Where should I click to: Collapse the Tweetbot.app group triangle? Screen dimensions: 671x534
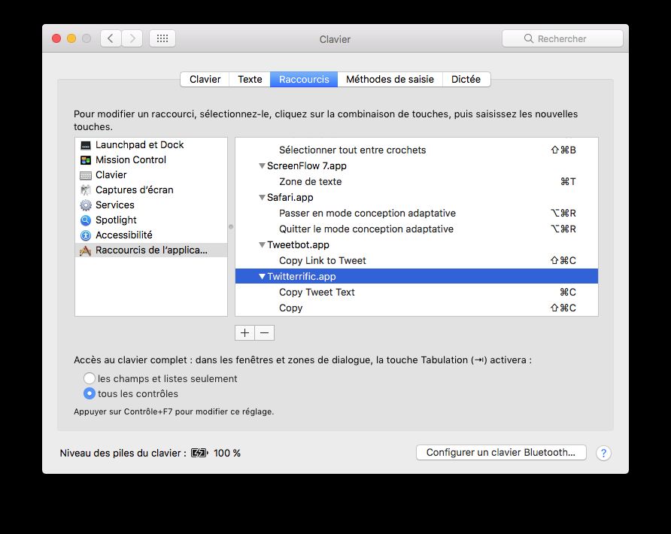click(x=263, y=244)
